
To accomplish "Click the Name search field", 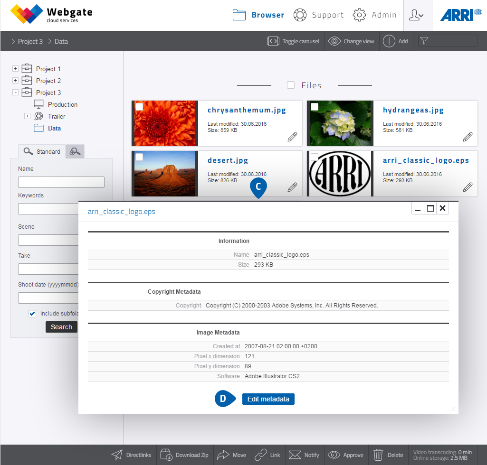I will click(61, 182).
